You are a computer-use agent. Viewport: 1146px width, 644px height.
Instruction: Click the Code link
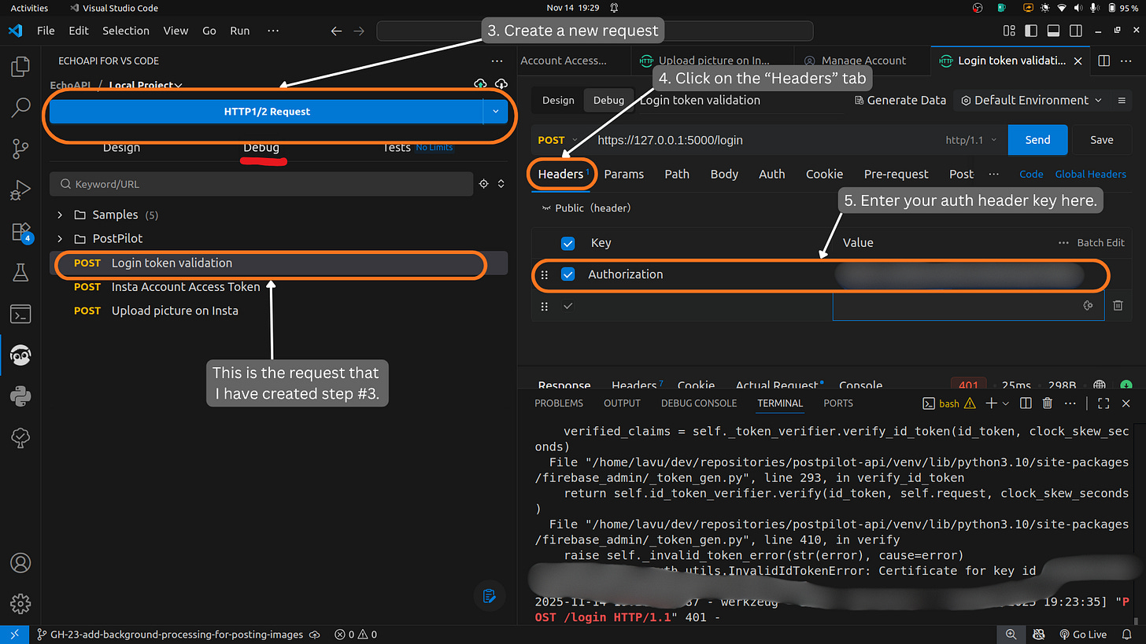coord(1031,175)
